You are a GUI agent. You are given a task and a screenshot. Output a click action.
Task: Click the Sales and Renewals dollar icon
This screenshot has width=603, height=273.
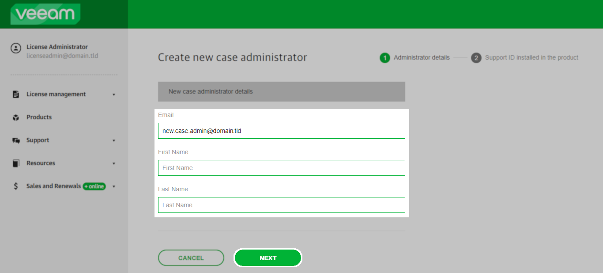(16, 186)
